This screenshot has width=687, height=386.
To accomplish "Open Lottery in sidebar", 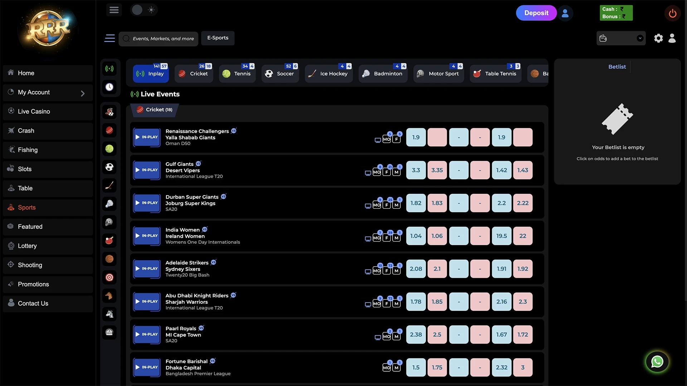I will pyautogui.click(x=48, y=246).
